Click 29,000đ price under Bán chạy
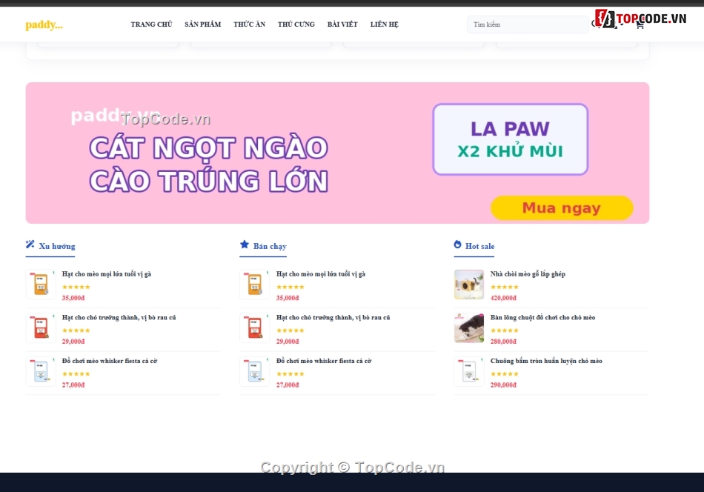This screenshot has height=492, width=704. point(288,342)
